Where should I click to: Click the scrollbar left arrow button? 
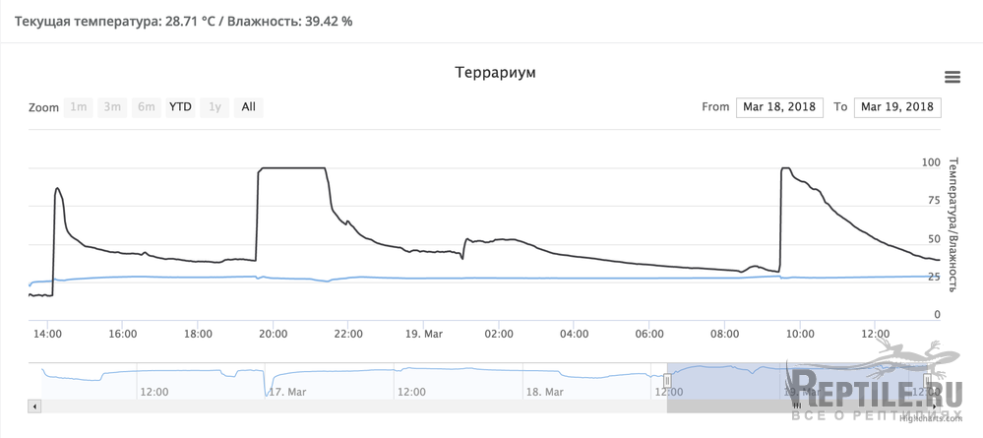(34, 405)
